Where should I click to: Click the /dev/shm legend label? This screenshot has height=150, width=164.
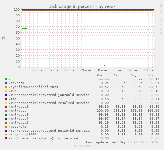pos(16,83)
